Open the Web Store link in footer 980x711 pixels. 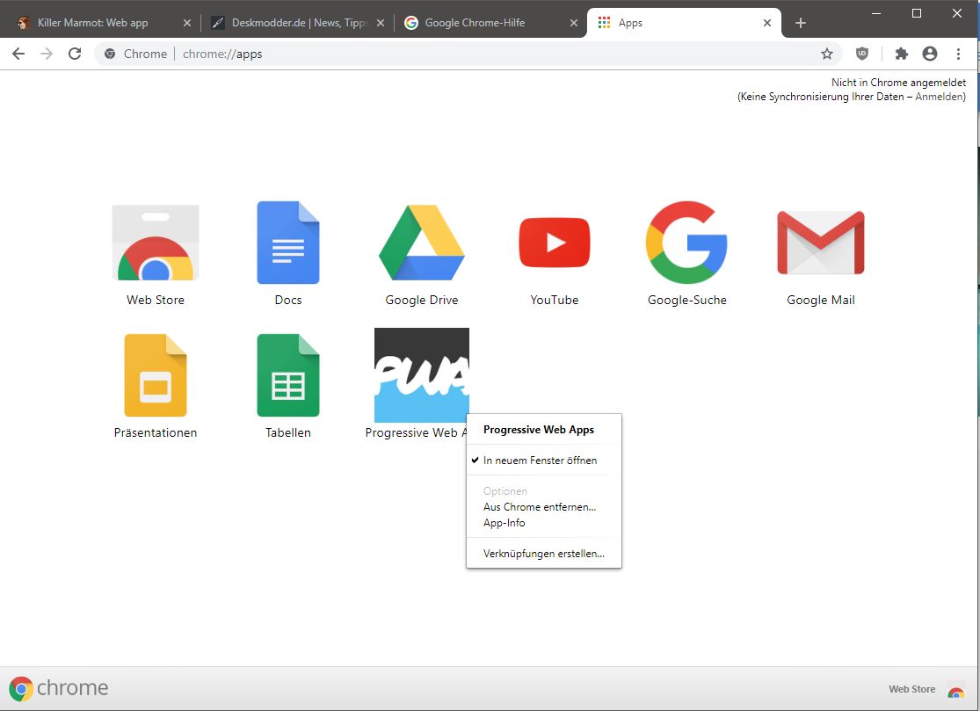pyautogui.click(x=927, y=689)
